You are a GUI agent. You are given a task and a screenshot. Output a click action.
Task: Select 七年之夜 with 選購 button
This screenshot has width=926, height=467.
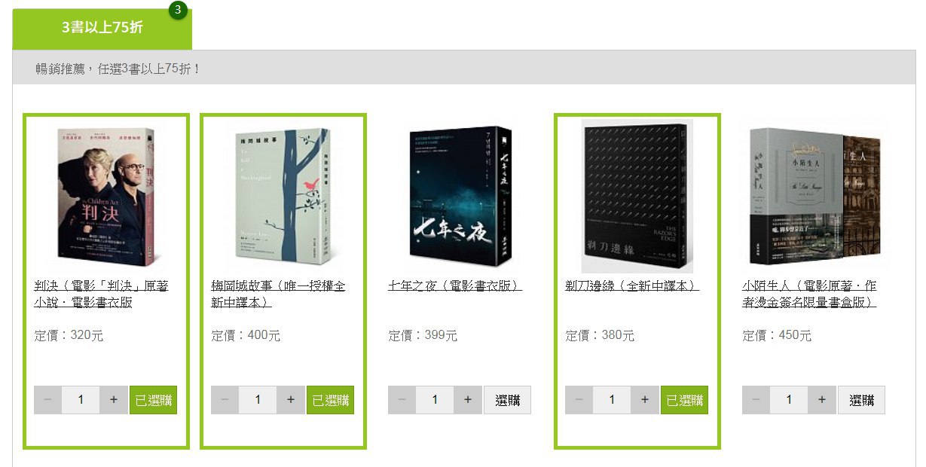pos(507,400)
